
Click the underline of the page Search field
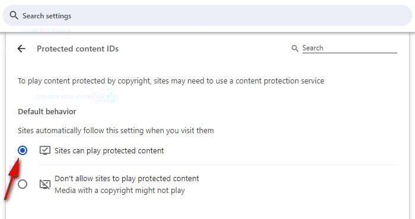pos(349,53)
